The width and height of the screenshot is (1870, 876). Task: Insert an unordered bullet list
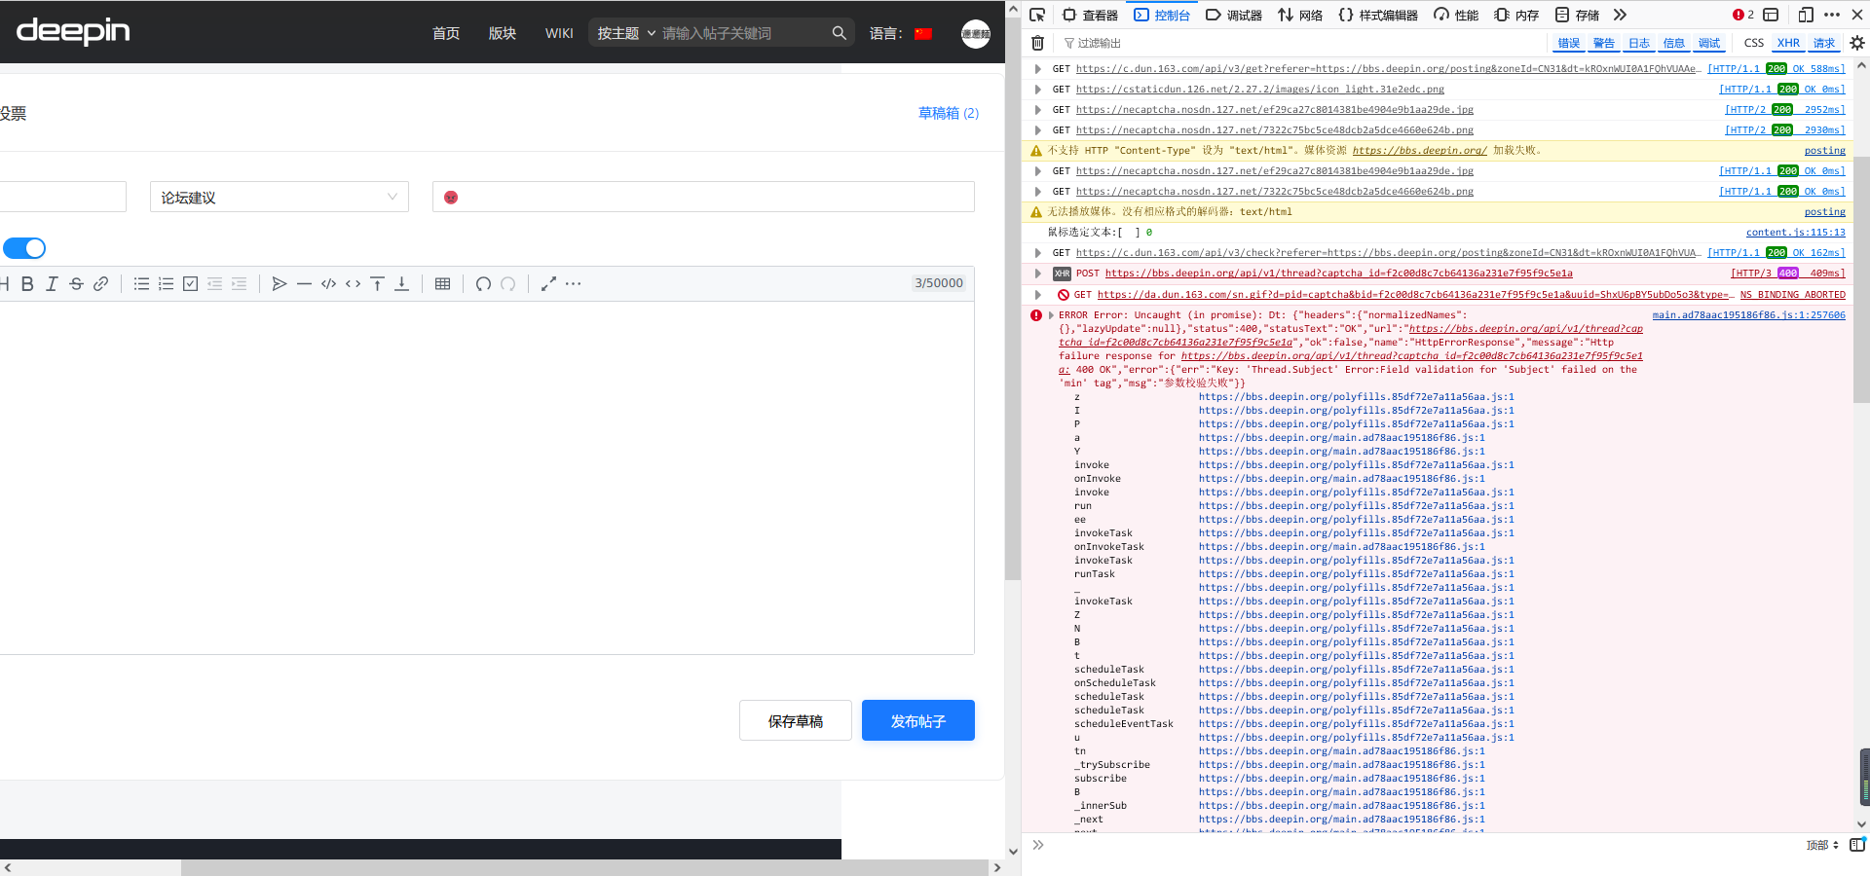pos(141,284)
